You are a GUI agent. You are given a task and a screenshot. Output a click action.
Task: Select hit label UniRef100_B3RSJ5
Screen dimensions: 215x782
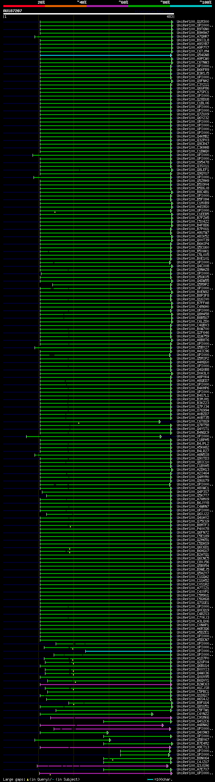pos(193,74)
